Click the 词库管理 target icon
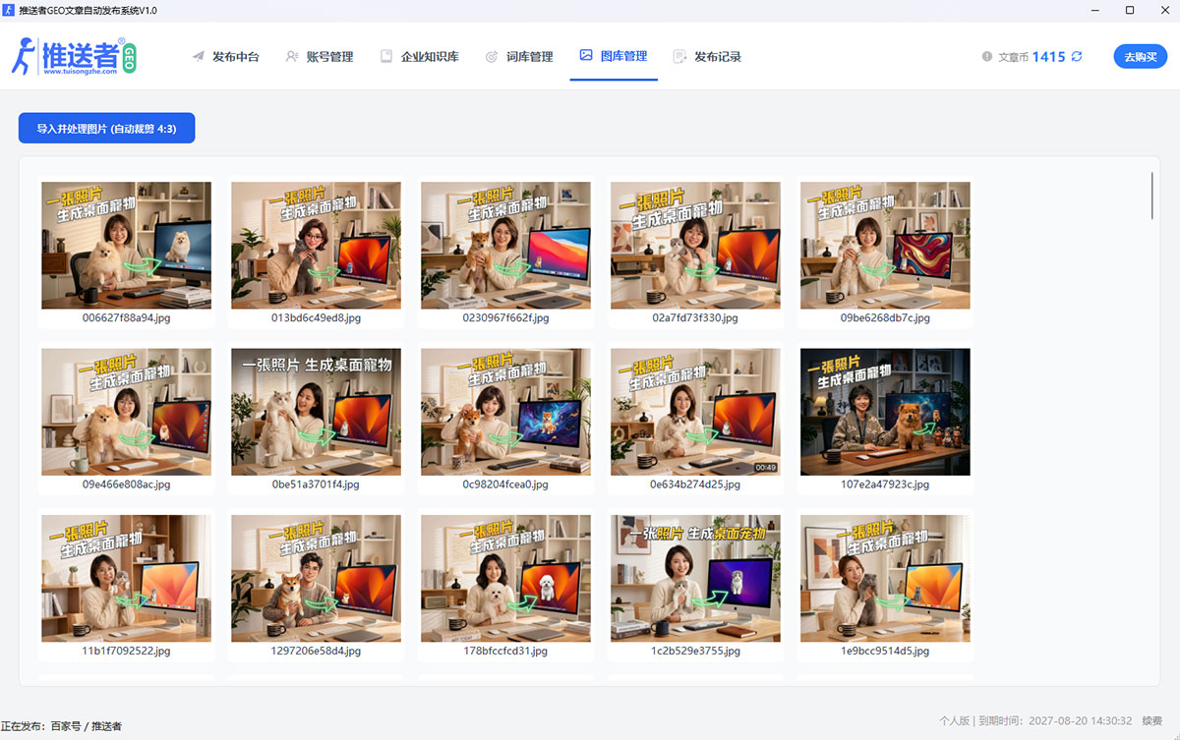The width and height of the screenshot is (1180, 740). click(492, 57)
